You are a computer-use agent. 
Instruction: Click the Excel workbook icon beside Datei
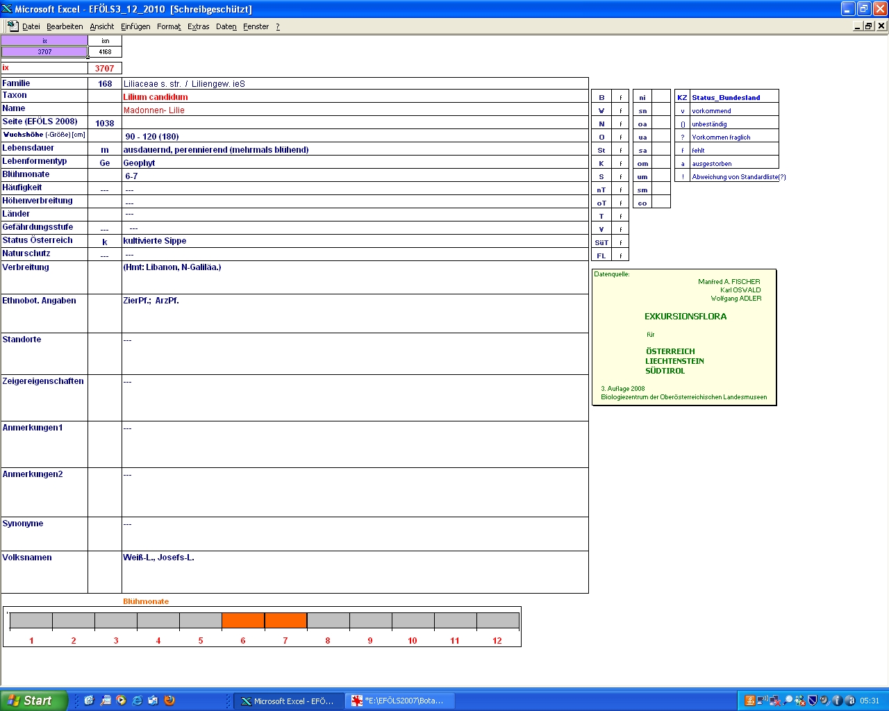point(13,26)
